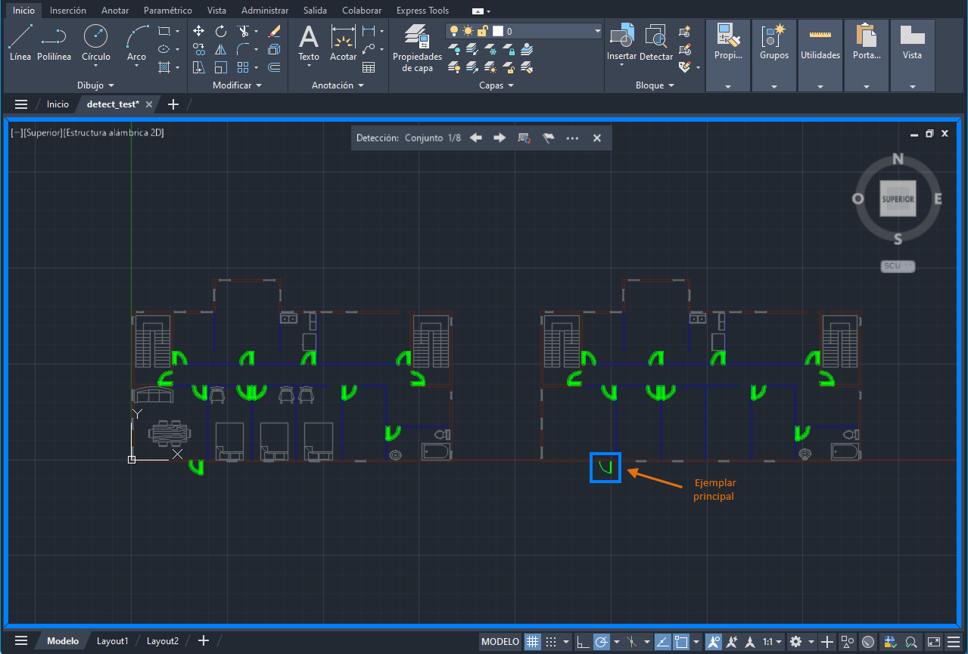Viewport: 968px width, 654px height.
Task: Toggle 2D object snap in status bar
Action: click(680, 641)
